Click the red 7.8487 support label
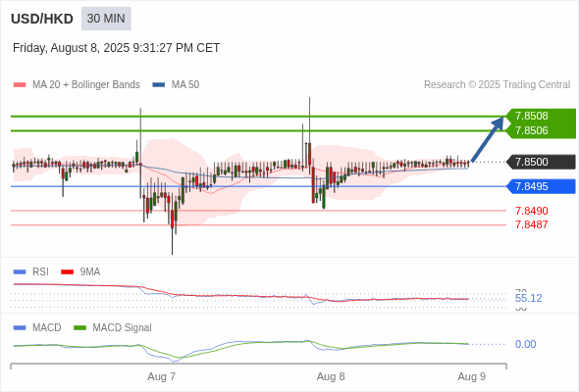This screenshot has width=579, height=392. pyautogui.click(x=531, y=224)
